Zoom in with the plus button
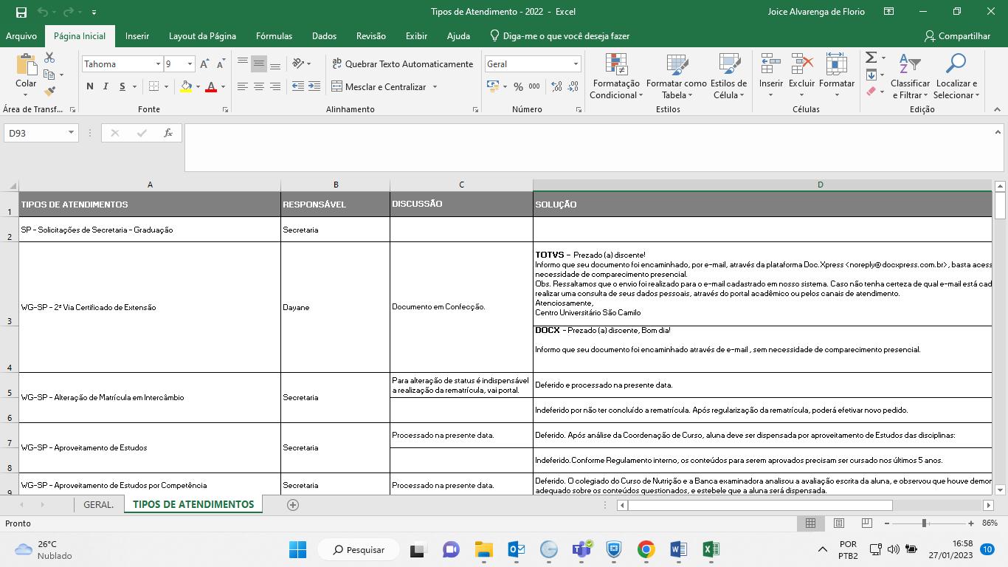This screenshot has height=567, width=1008. pos(973,523)
